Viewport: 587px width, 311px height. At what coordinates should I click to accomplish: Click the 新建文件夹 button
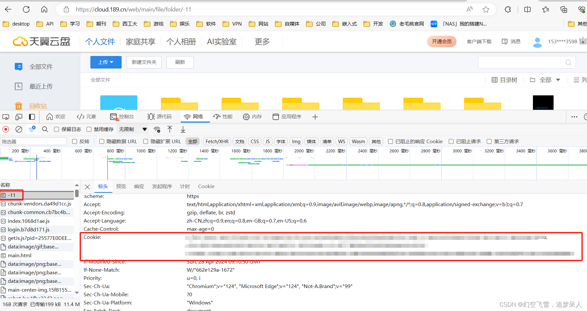pos(144,62)
